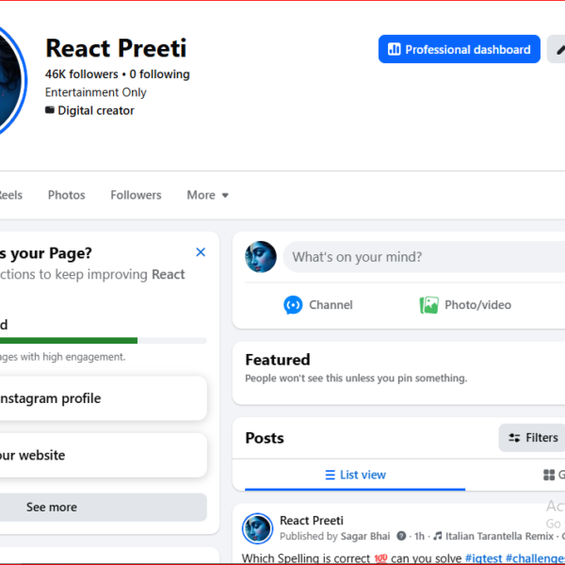Viewport: 565px width, 565px height.
Task: Click the Digital creator category label
Action: tap(96, 110)
